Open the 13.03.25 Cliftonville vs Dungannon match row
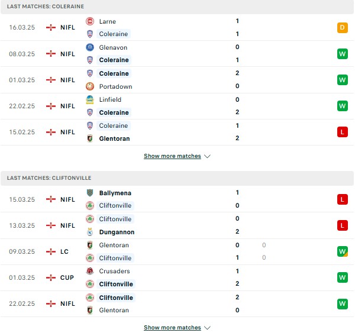The width and height of the screenshot is (355, 336). (x=177, y=225)
